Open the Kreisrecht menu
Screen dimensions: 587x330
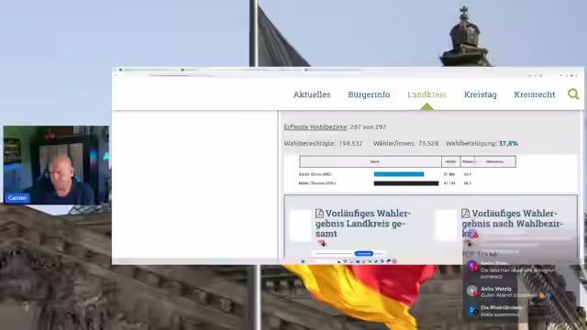click(534, 94)
